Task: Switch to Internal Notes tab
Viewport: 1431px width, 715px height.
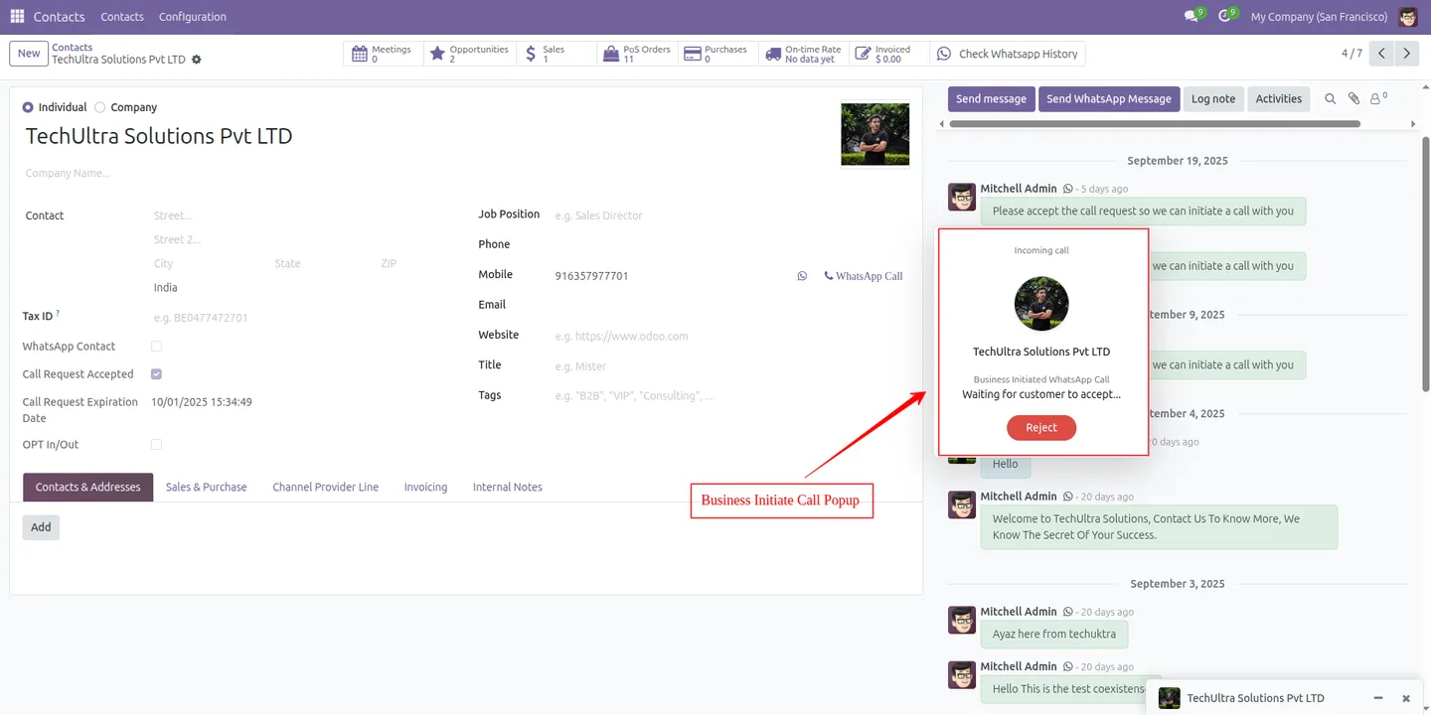Action: pyautogui.click(x=508, y=487)
